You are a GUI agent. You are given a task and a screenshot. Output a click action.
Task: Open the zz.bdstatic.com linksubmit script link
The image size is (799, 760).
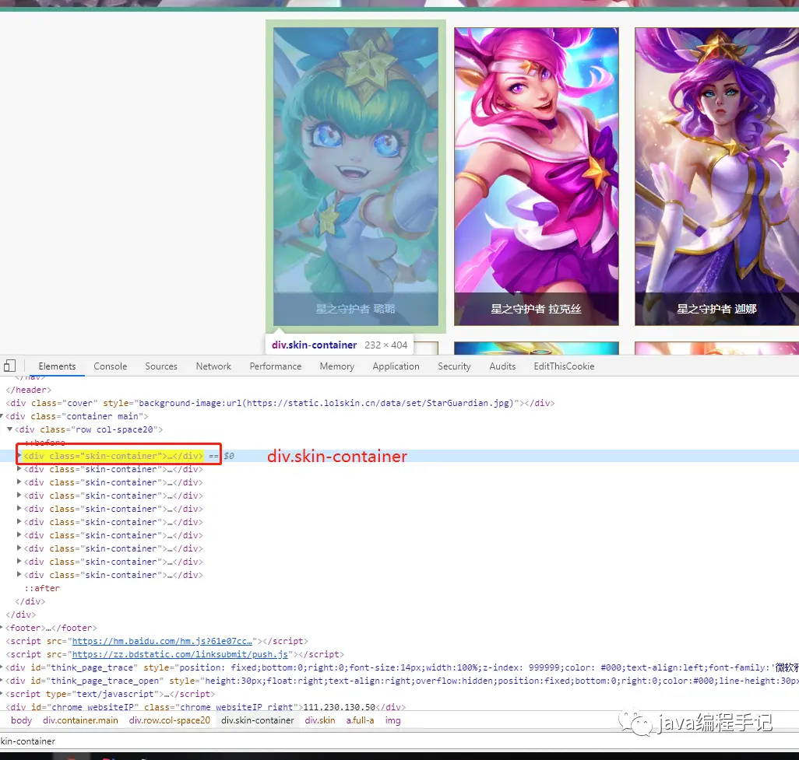pos(179,654)
